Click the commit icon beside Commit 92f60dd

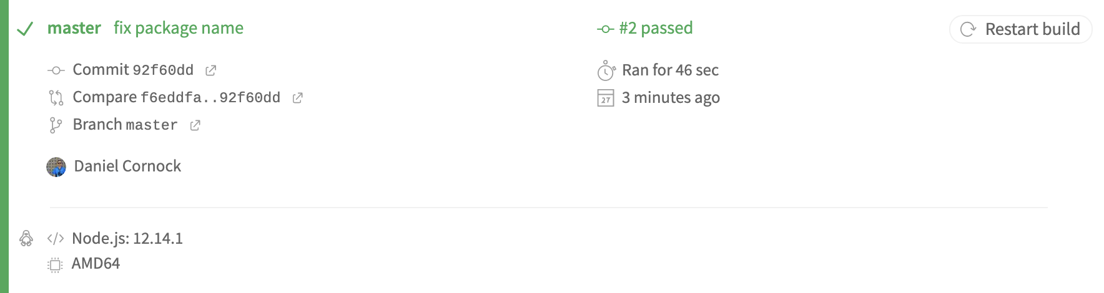(56, 70)
